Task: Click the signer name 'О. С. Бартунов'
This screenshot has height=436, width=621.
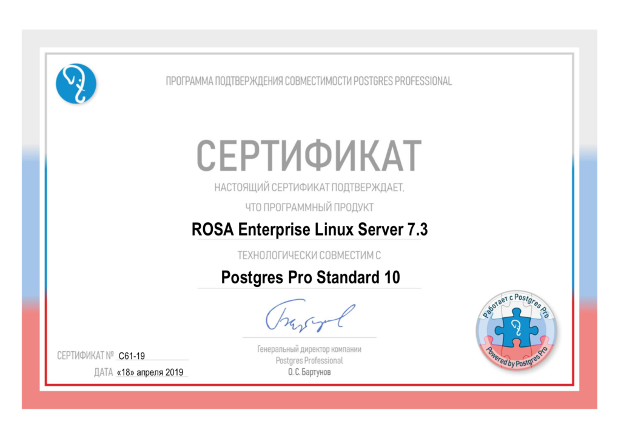Action: (309, 372)
